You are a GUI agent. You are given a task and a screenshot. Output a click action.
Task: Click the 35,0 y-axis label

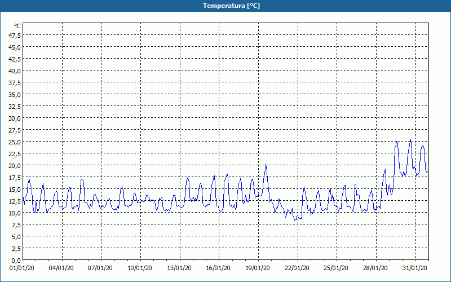pos(15,95)
